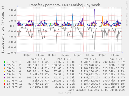Image resolution: width=129 pixels, height=96 pixels.
Task: Click the '06 Jan' x-axis label
Action: point(65,55)
